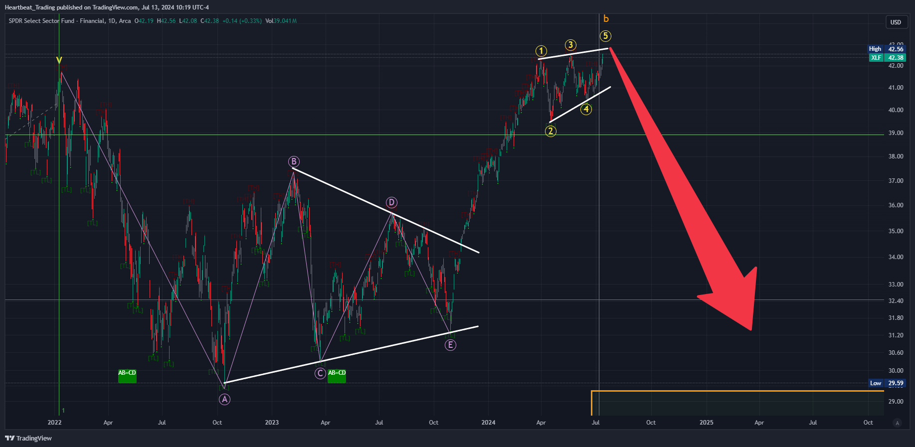The width and height of the screenshot is (915, 447).
Task: Select the circled wave label C
Action: tap(320, 373)
